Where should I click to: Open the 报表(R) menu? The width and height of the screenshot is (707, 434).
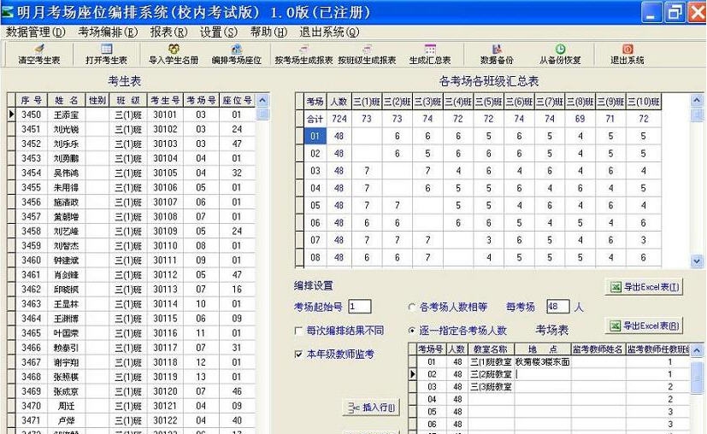pyautogui.click(x=168, y=32)
